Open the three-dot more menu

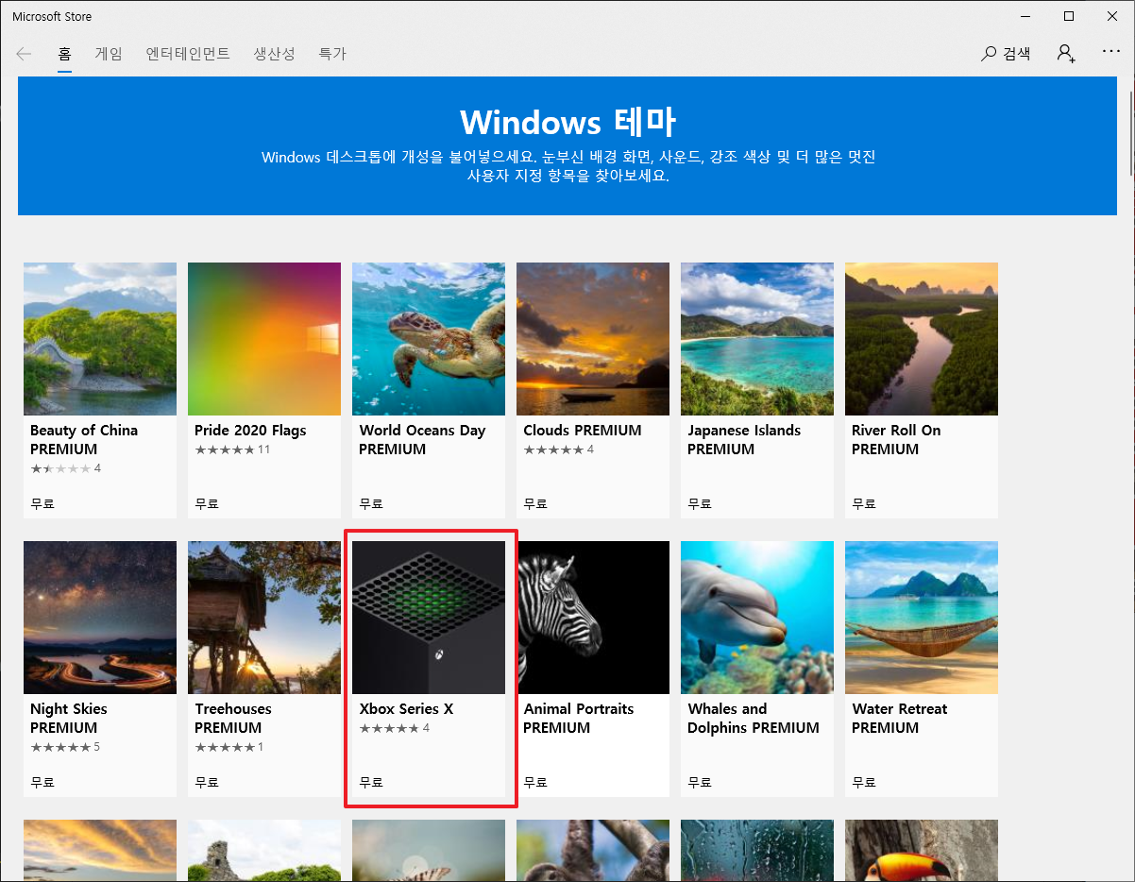[x=1111, y=52]
